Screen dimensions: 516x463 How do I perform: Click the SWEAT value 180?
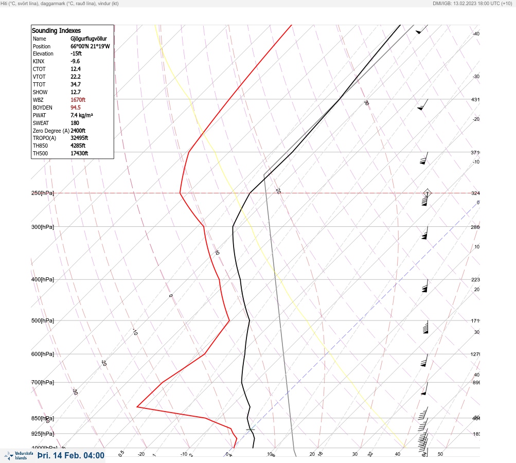click(75, 123)
